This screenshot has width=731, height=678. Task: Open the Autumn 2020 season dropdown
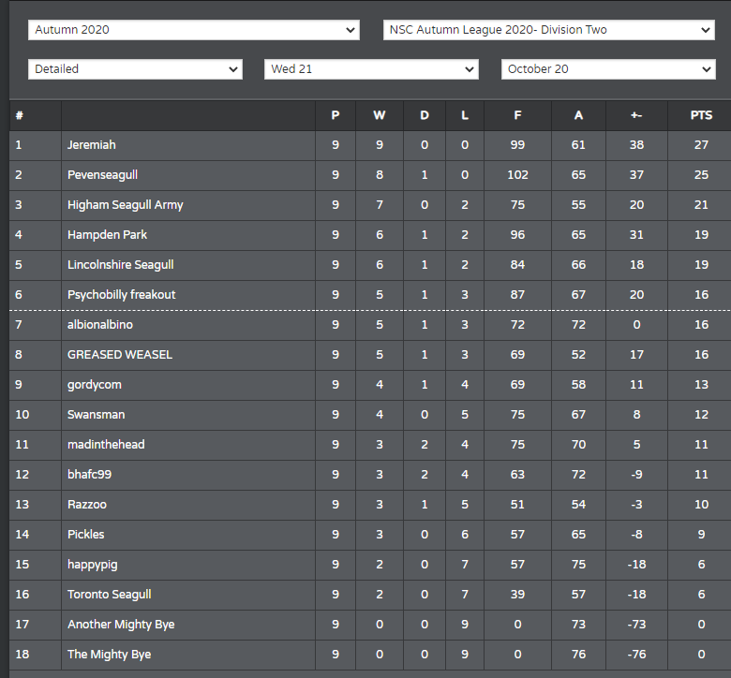(193, 30)
